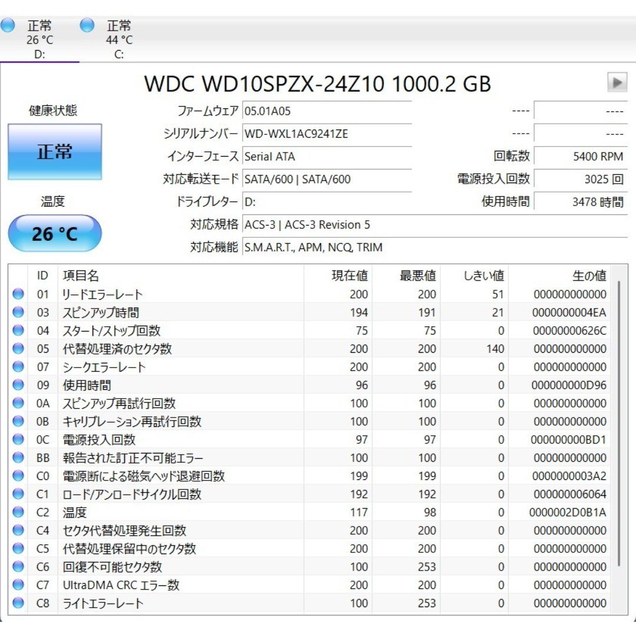Screen dimensions: 636x636
Task: Select the ロード/アンロードサイクル回数 attribute name
Action: pos(132,494)
